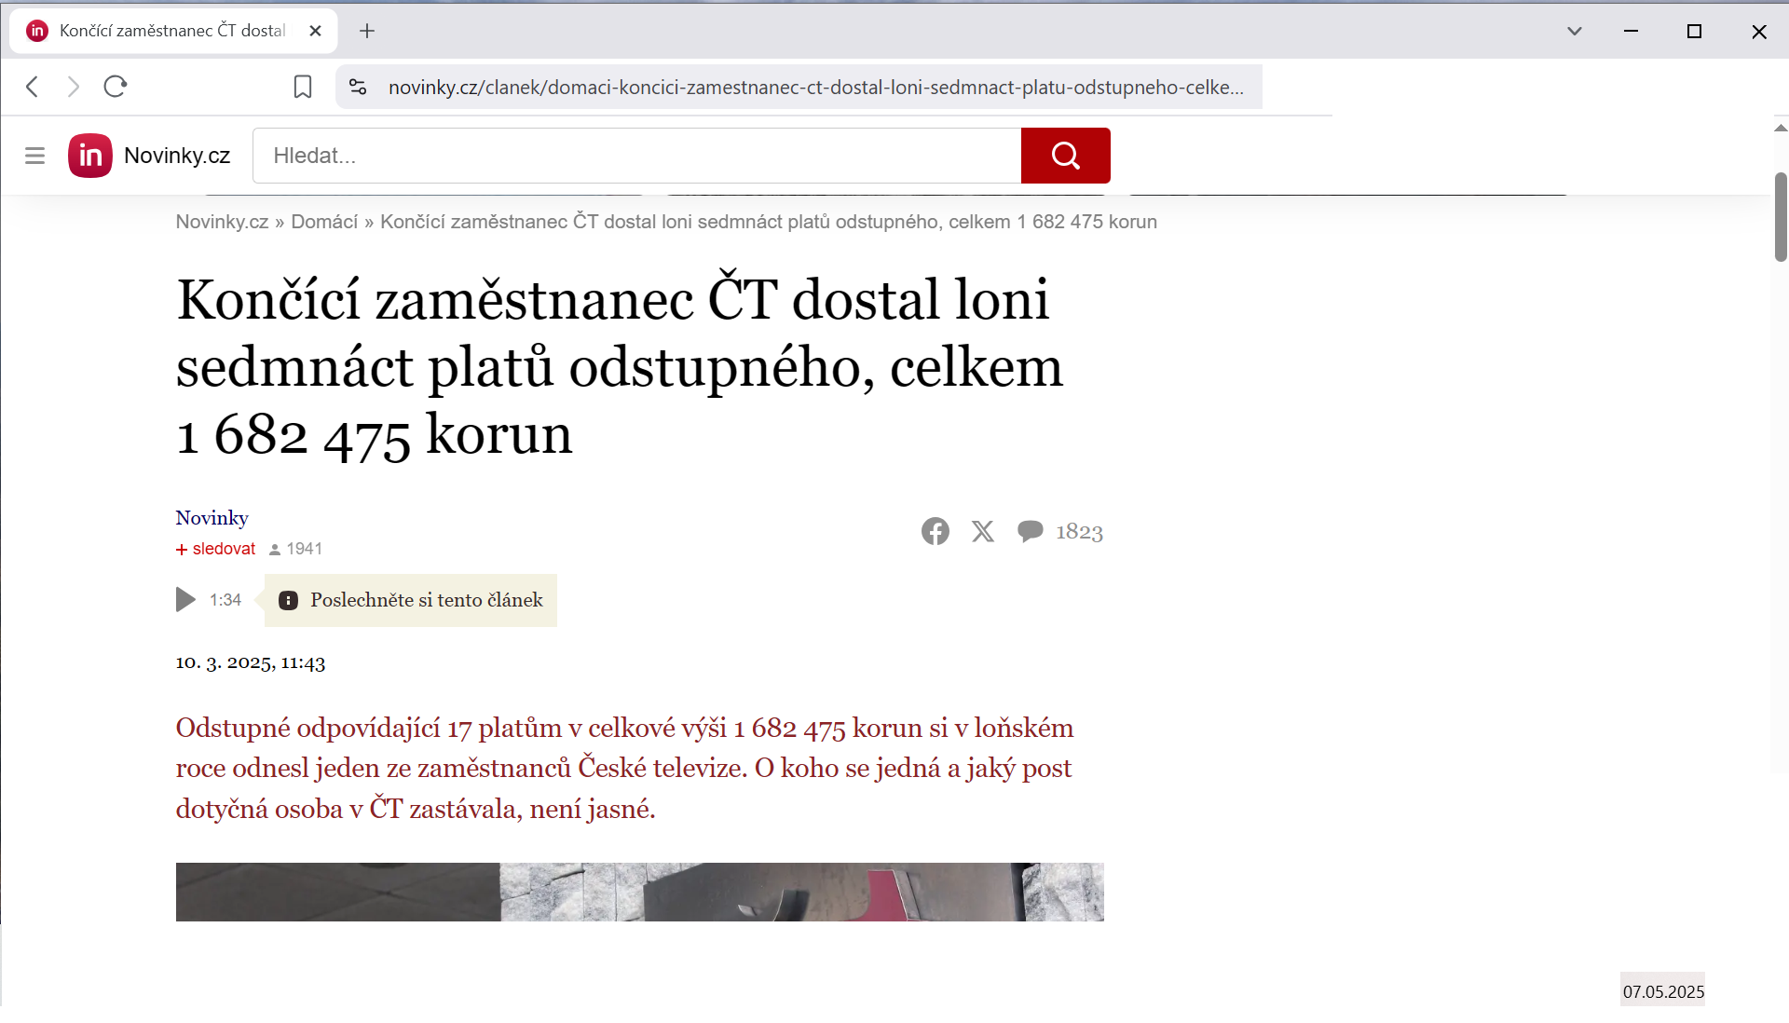Share the article on X
This screenshot has height=1023, width=1789.
(x=983, y=531)
